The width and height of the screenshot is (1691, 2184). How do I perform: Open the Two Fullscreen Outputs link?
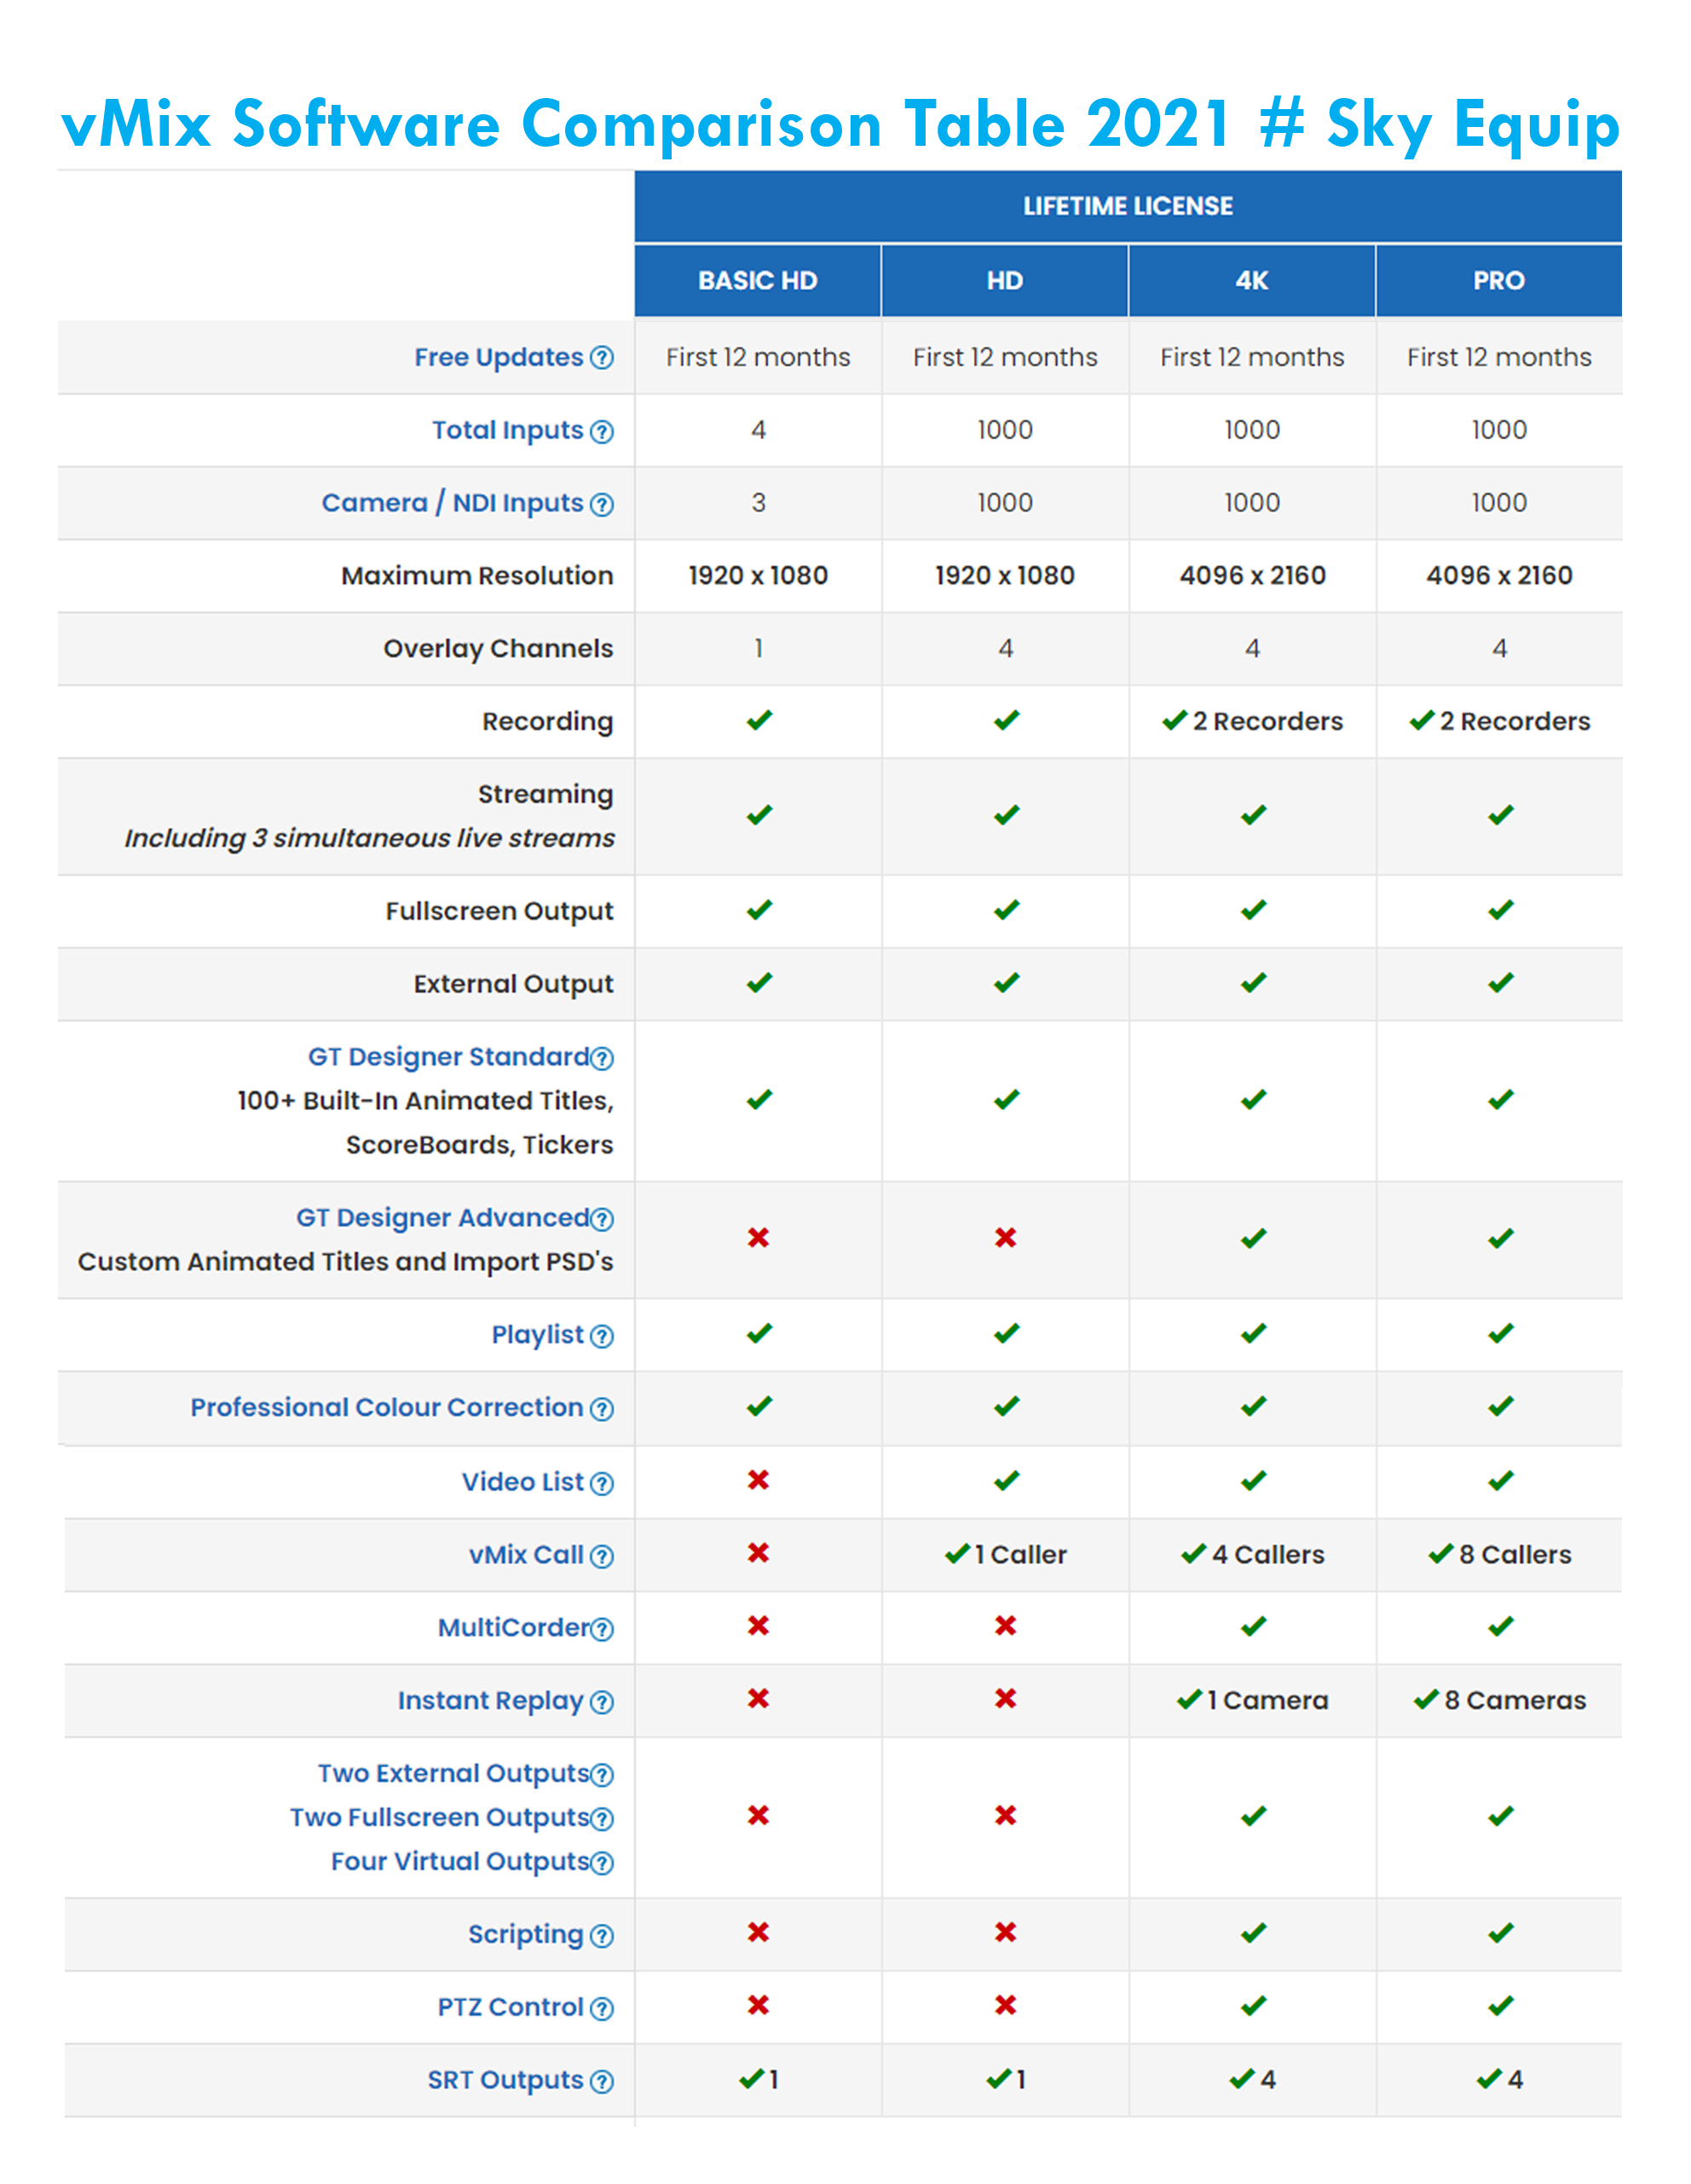tap(439, 1818)
